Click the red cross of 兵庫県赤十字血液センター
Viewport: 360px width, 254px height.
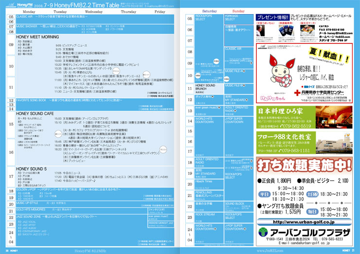(297, 93)
